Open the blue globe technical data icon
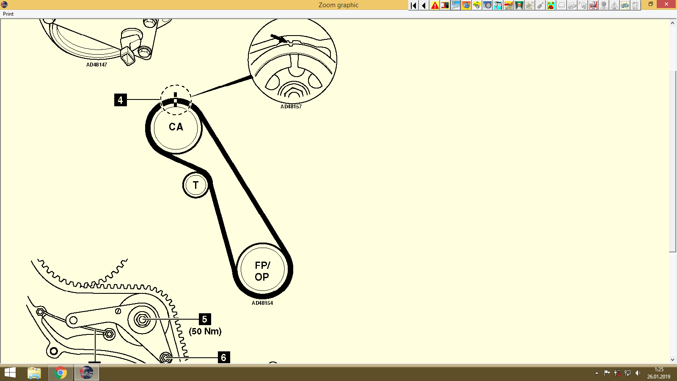The width and height of the screenshot is (677, 381). click(x=465, y=6)
